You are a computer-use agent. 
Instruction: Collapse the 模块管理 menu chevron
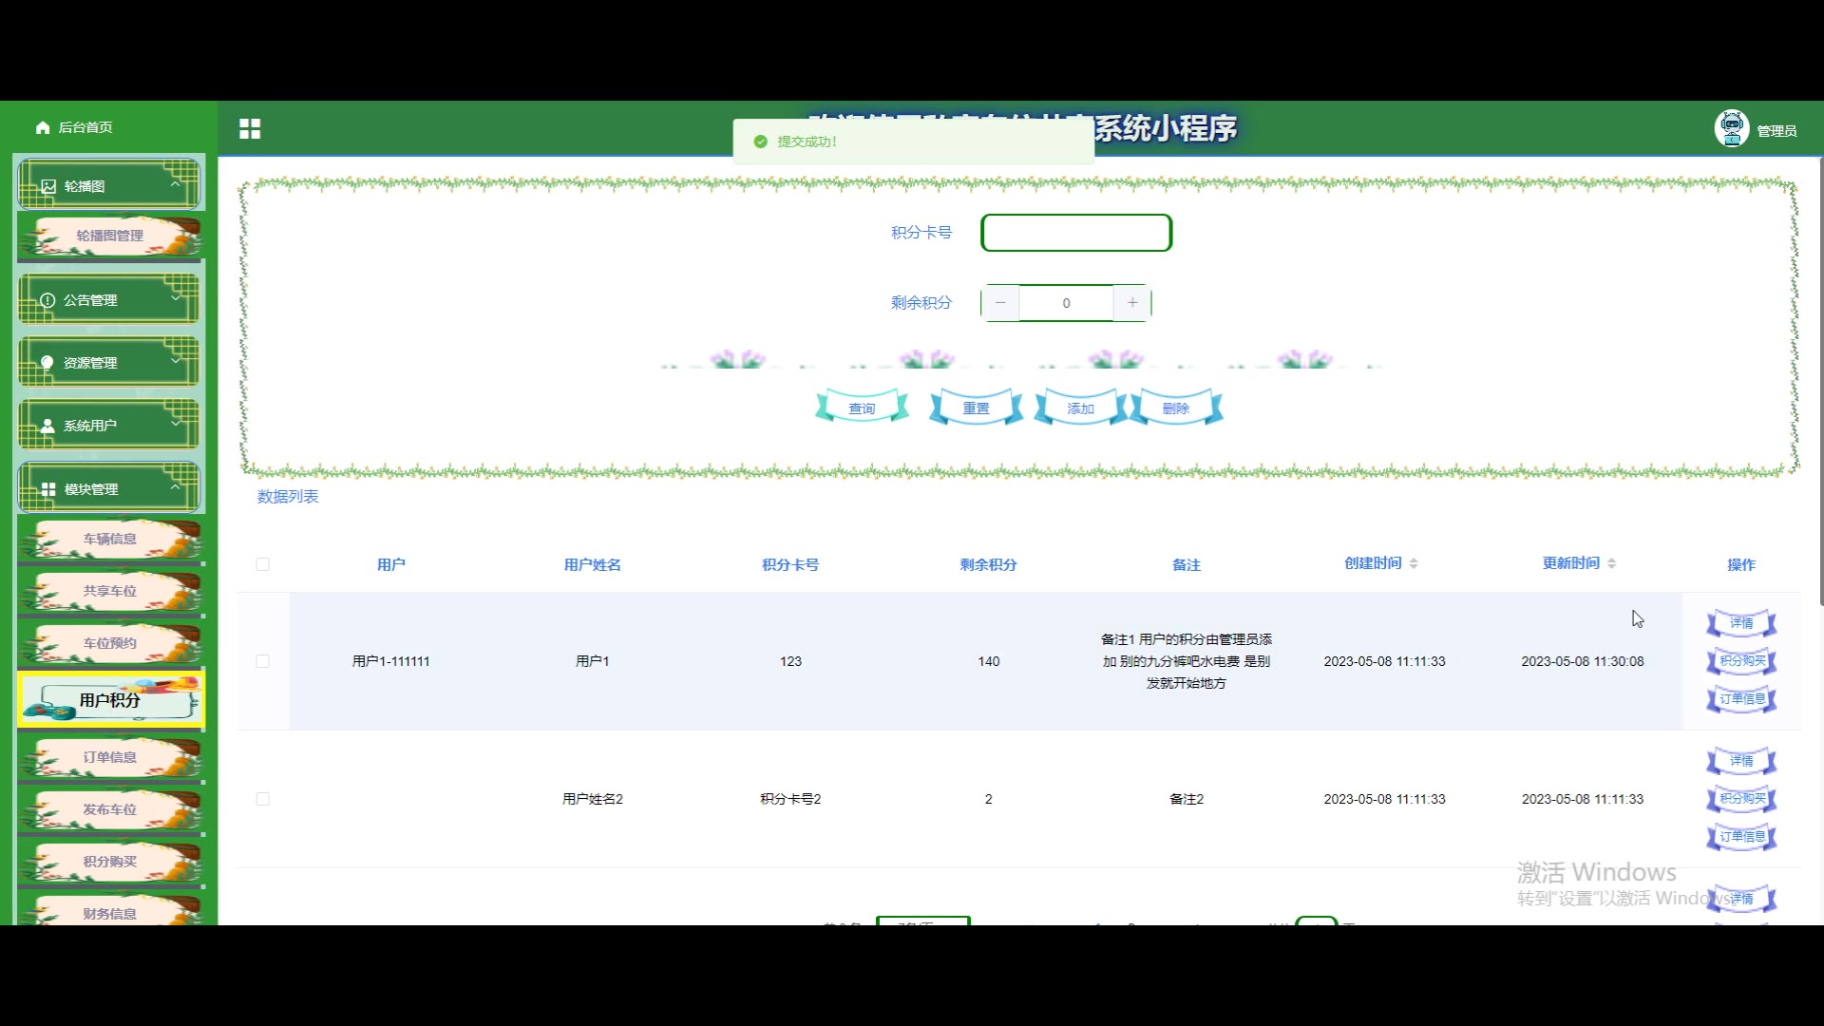click(175, 486)
